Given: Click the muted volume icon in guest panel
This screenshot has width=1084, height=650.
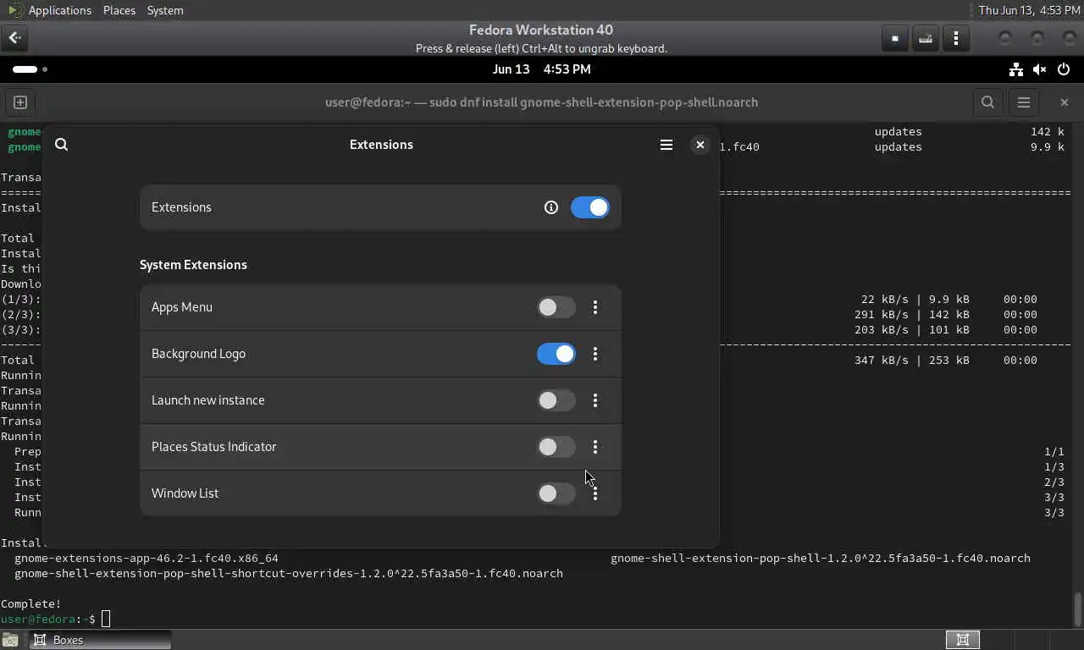Looking at the screenshot, I should click(1040, 69).
